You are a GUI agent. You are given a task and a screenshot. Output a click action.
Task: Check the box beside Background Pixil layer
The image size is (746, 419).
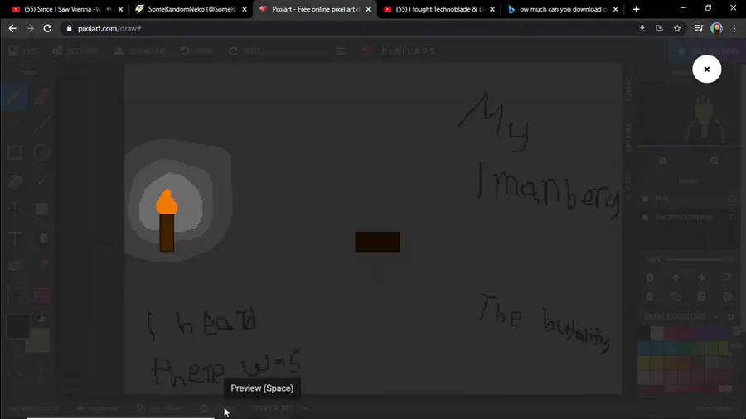point(732,218)
